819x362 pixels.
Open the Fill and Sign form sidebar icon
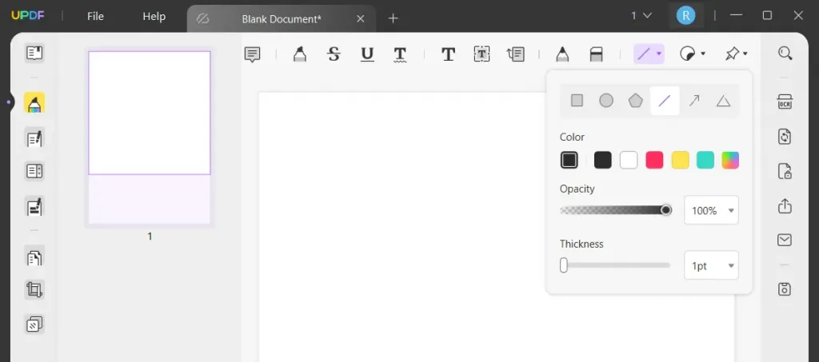click(x=34, y=206)
